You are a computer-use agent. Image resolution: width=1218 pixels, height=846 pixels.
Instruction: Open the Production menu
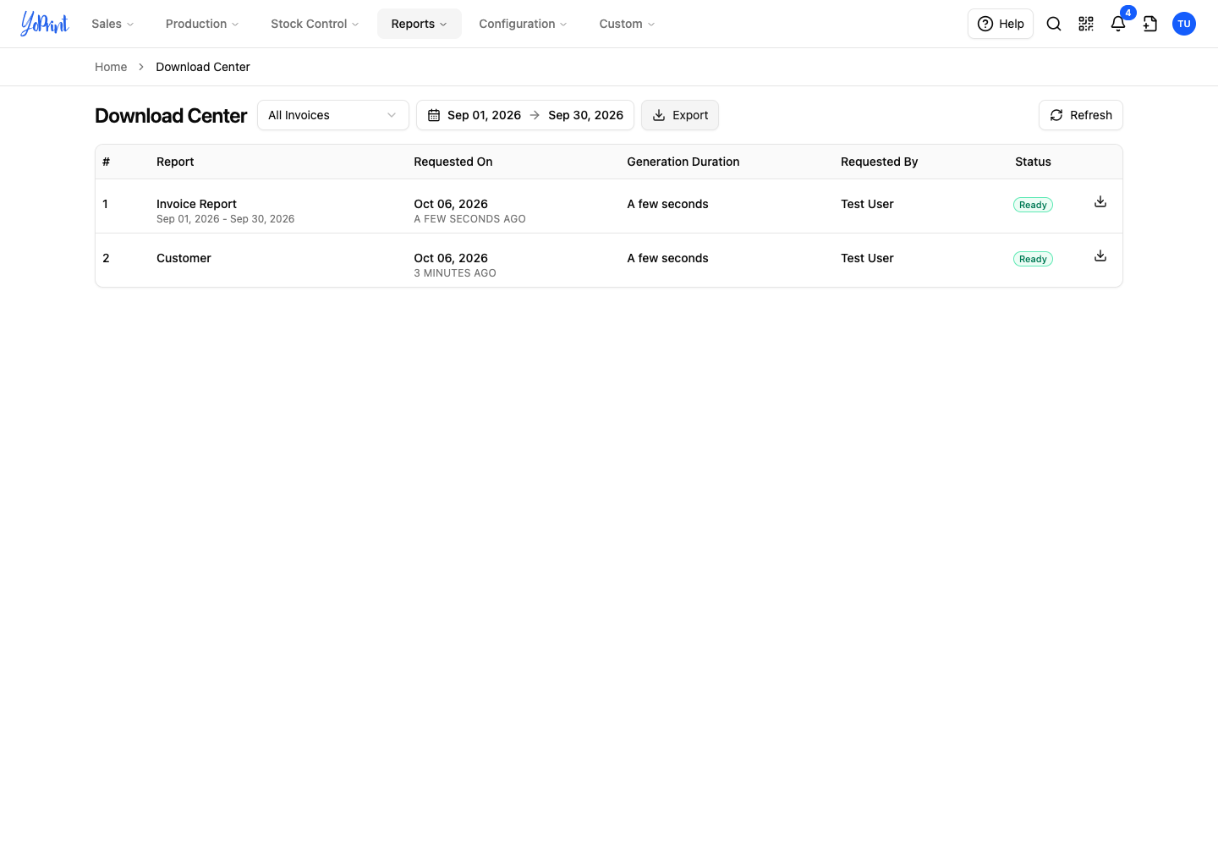(x=202, y=24)
